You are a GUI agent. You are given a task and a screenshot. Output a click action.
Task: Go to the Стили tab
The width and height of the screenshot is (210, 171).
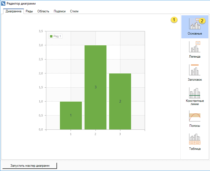click(x=74, y=11)
